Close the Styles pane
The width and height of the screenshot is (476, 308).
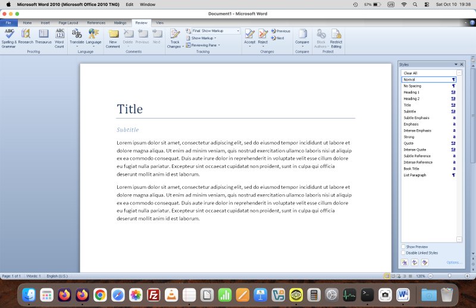click(462, 64)
